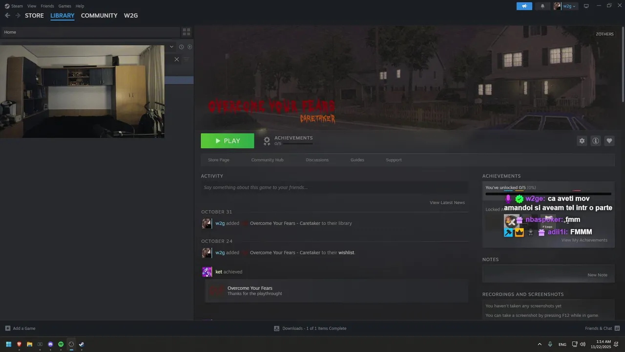Click Add a Game
This screenshot has height=352, width=625.
[x=20, y=329]
